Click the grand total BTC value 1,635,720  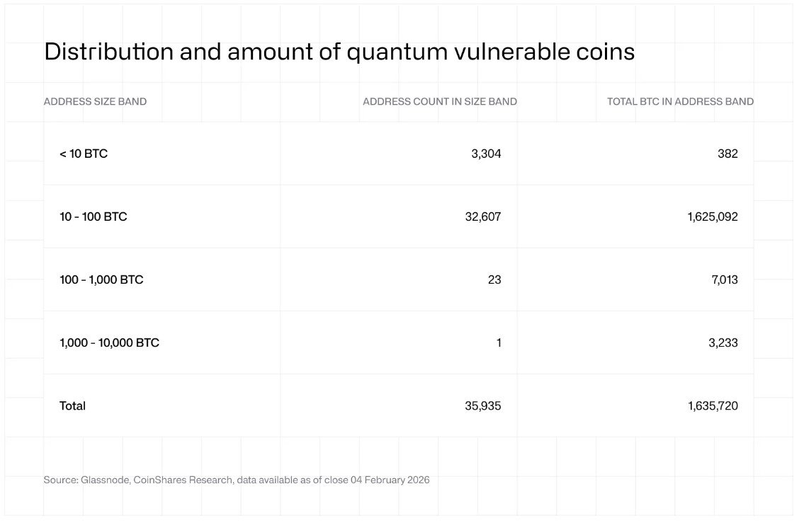[x=713, y=405]
